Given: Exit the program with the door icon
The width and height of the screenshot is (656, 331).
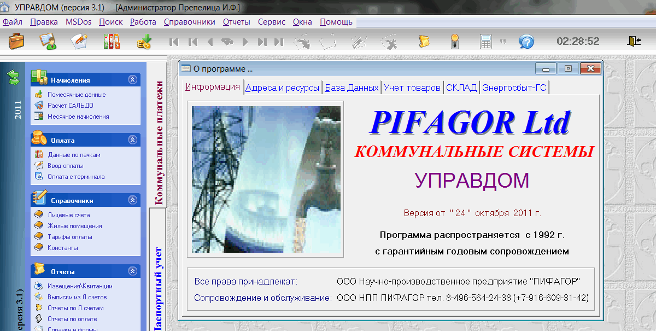Looking at the screenshot, I should pos(634,41).
